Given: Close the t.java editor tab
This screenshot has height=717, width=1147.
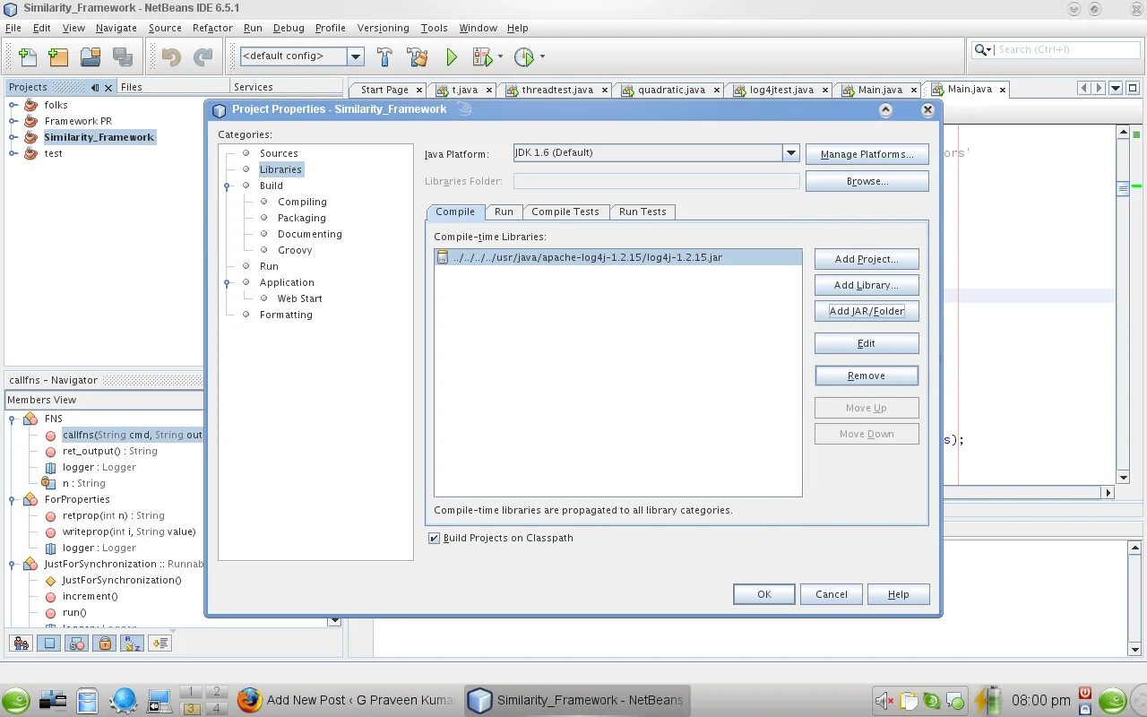Looking at the screenshot, I should point(490,90).
